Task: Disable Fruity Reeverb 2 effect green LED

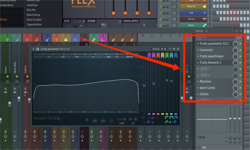Action: pos(240,62)
